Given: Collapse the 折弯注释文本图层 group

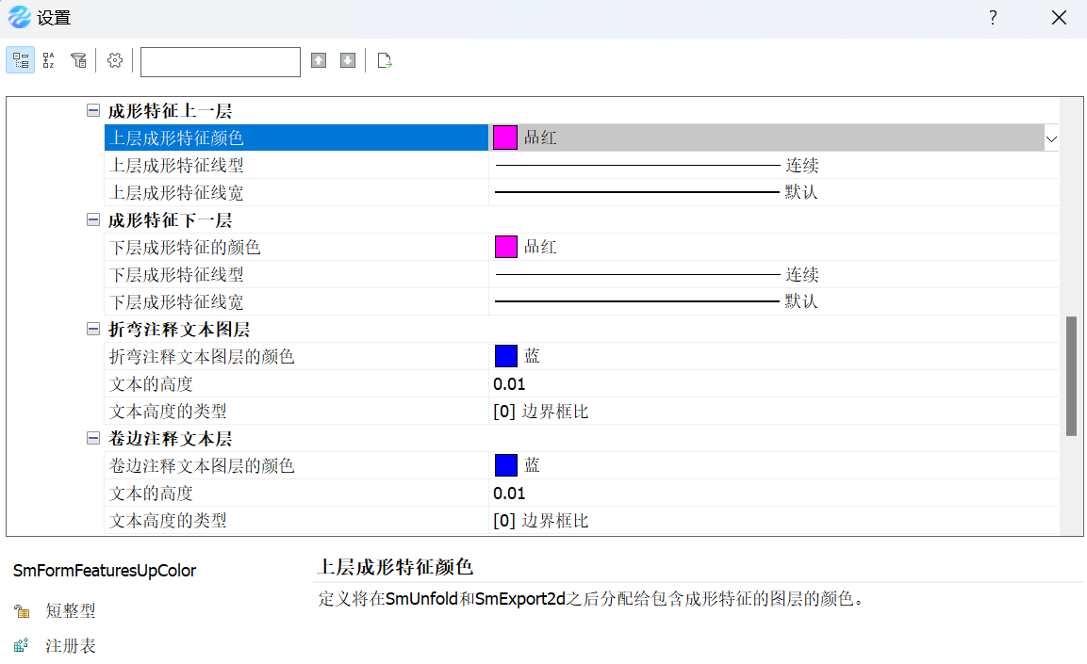Looking at the screenshot, I should pyautogui.click(x=93, y=329).
